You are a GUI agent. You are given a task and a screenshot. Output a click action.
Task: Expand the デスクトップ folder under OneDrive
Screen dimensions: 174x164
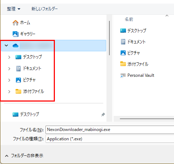tap(9, 57)
